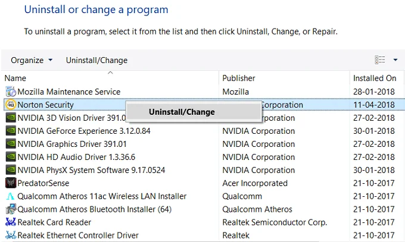Click NVIDIA Corporation publisher of PhysX
Viewport: 405px width, 242px height.
coord(258,170)
